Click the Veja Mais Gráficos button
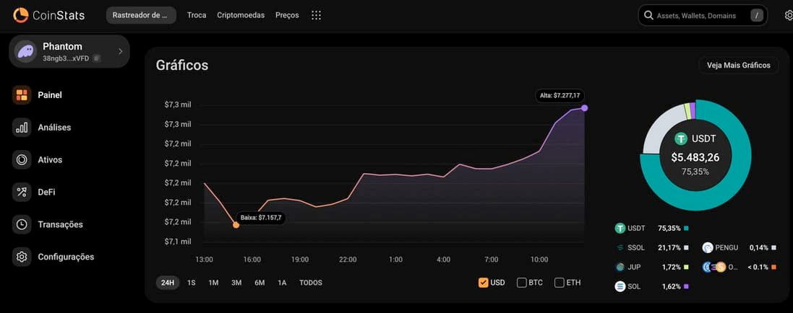The image size is (793, 313). [x=738, y=65]
